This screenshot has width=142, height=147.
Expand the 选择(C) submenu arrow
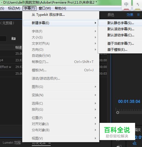point(95,103)
